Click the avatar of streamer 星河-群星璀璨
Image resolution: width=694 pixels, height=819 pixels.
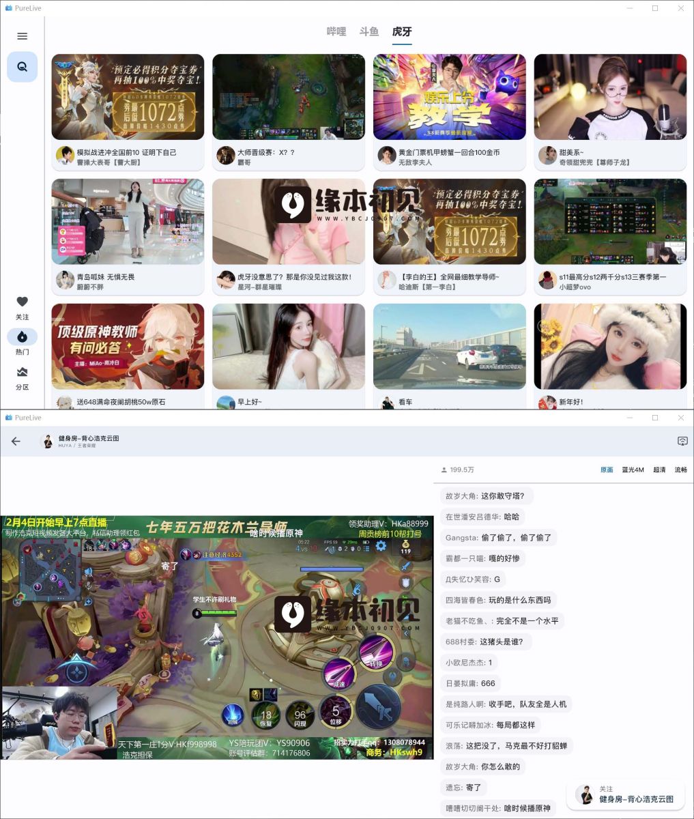[226, 280]
